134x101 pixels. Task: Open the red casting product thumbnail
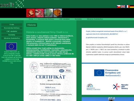31,13
